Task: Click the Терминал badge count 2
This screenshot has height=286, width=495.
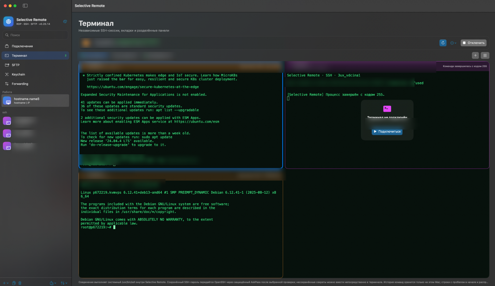Action: coord(66,56)
